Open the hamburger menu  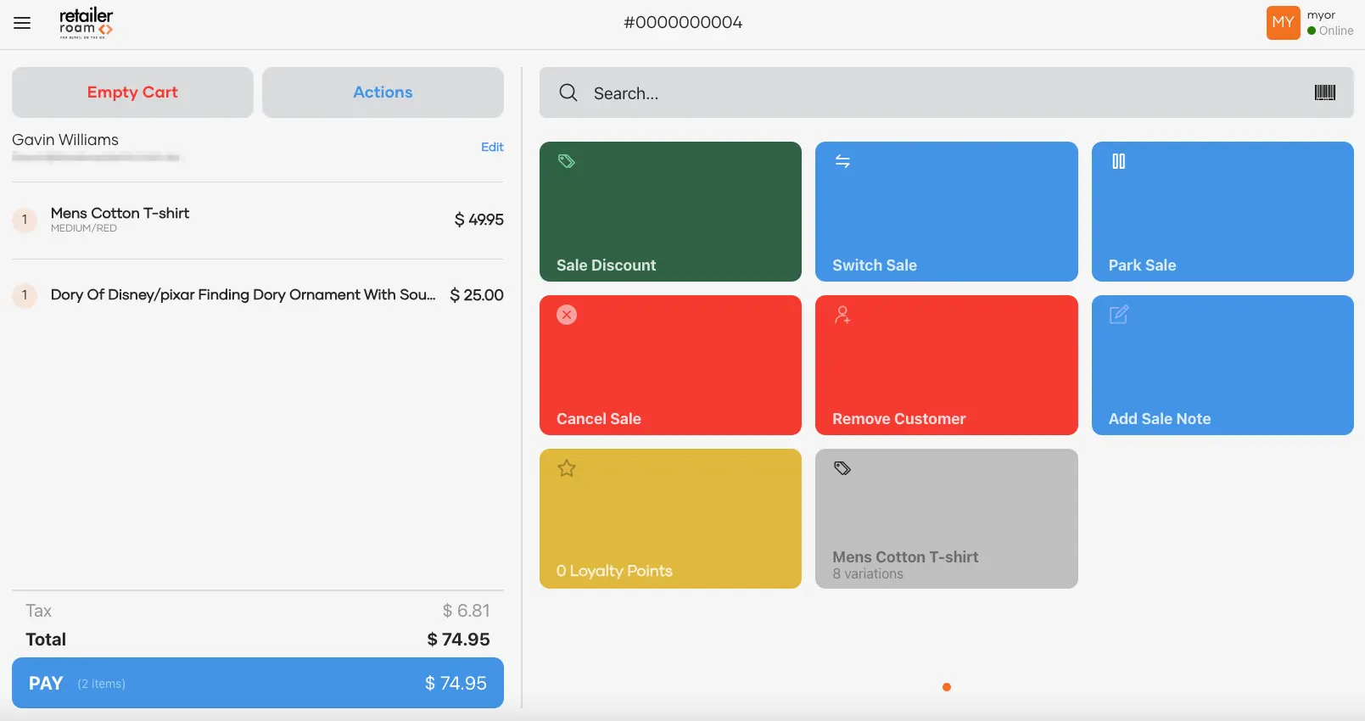(22, 23)
